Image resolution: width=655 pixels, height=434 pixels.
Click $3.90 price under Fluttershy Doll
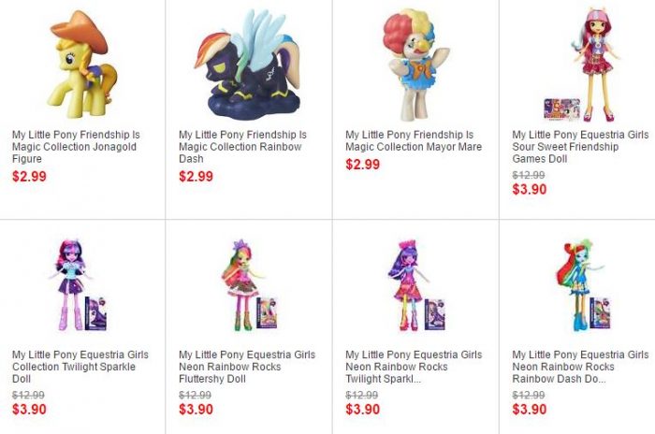(196, 410)
